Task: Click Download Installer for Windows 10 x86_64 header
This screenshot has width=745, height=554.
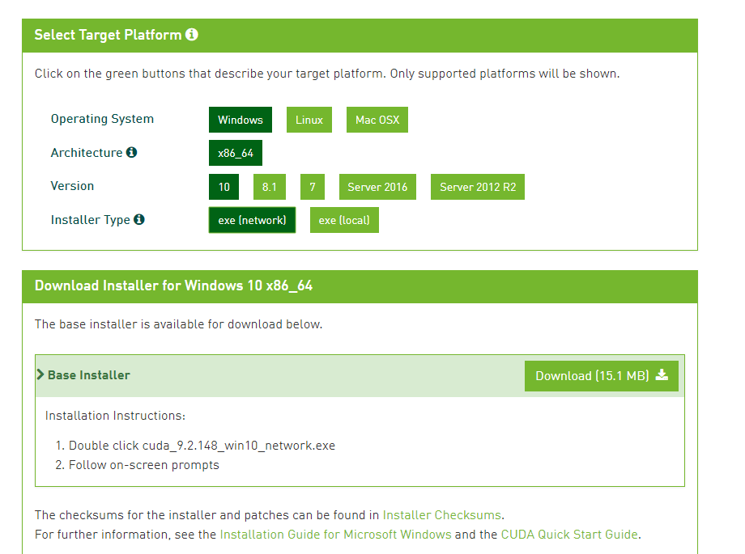Action: coord(173,285)
